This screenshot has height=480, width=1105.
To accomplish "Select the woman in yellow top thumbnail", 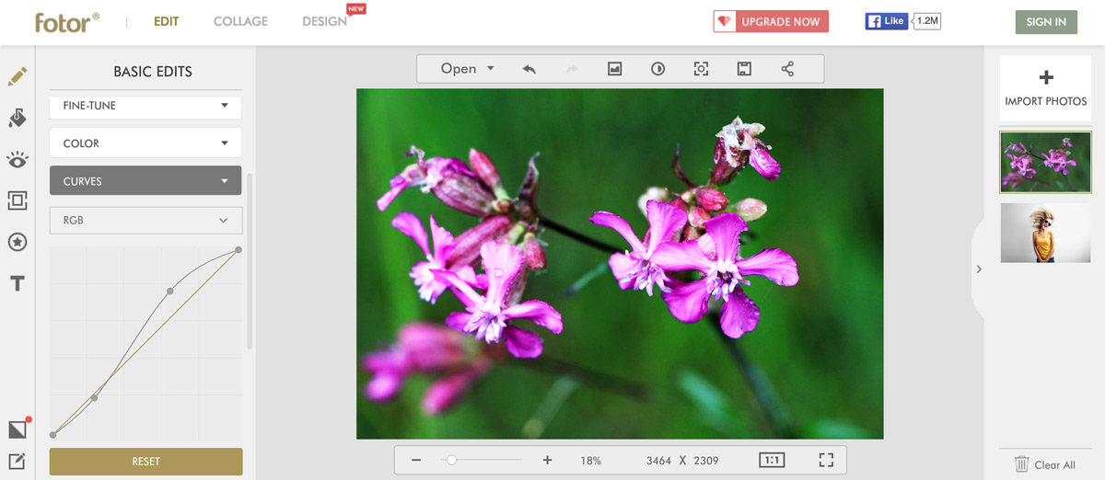I will click(x=1045, y=233).
